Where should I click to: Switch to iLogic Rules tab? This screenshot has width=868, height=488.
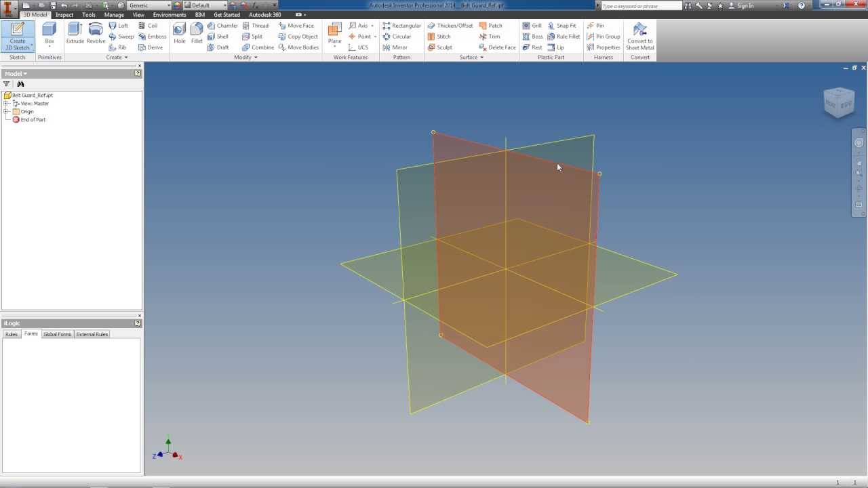pos(12,334)
